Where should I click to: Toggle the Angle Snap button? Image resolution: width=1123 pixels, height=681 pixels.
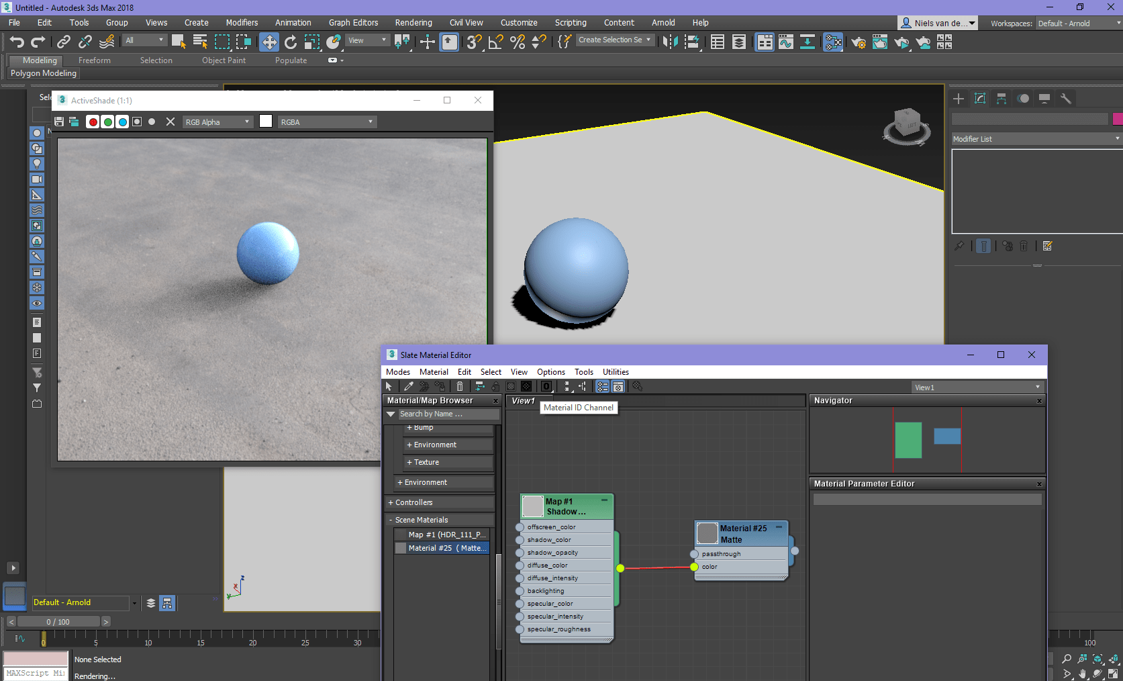tap(496, 42)
